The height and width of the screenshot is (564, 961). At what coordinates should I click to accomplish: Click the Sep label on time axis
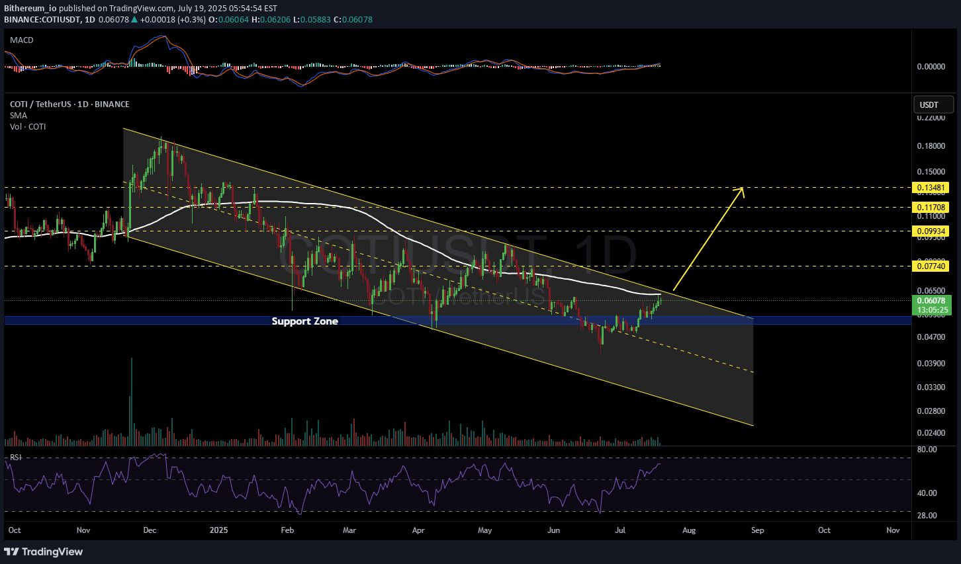pos(758,530)
